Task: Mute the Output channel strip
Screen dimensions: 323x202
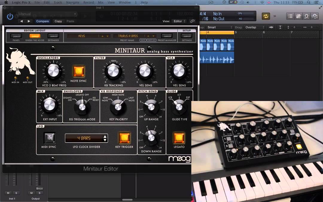Action: click(31, 193)
